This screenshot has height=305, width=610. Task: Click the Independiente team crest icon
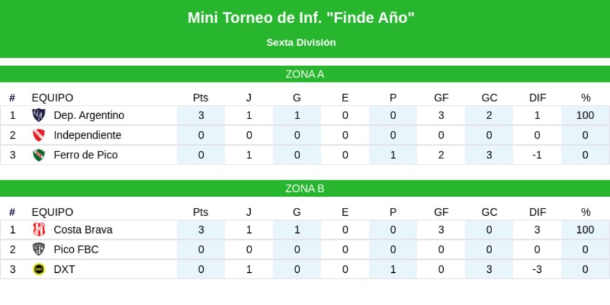pos(39,135)
